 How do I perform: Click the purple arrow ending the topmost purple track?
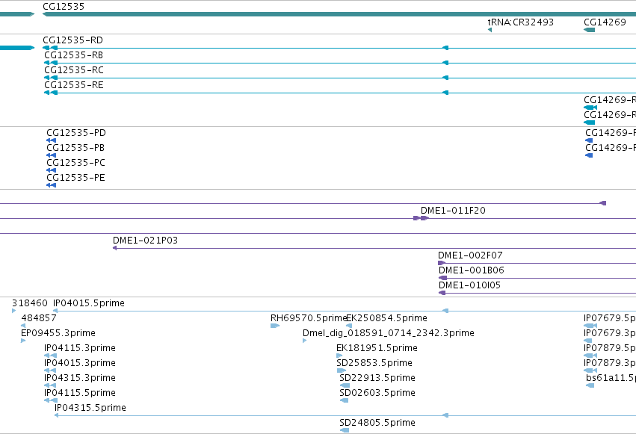click(x=602, y=203)
